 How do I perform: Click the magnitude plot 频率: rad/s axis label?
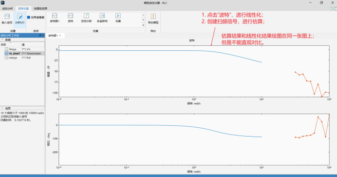(194, 103)
